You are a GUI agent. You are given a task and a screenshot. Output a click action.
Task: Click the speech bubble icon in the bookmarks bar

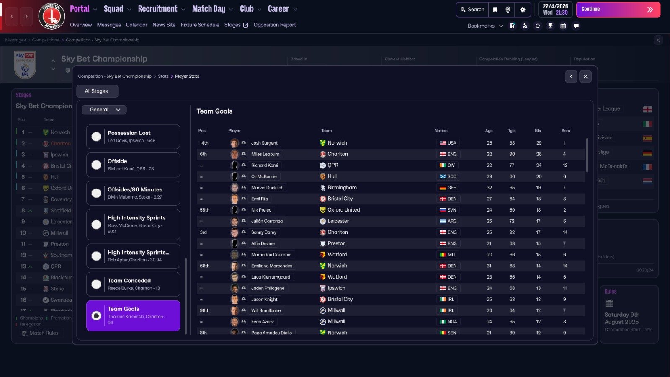coord(576,26)
